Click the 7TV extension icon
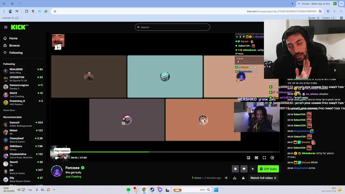This screenshot has width=345, height=194. click(40, 11)
